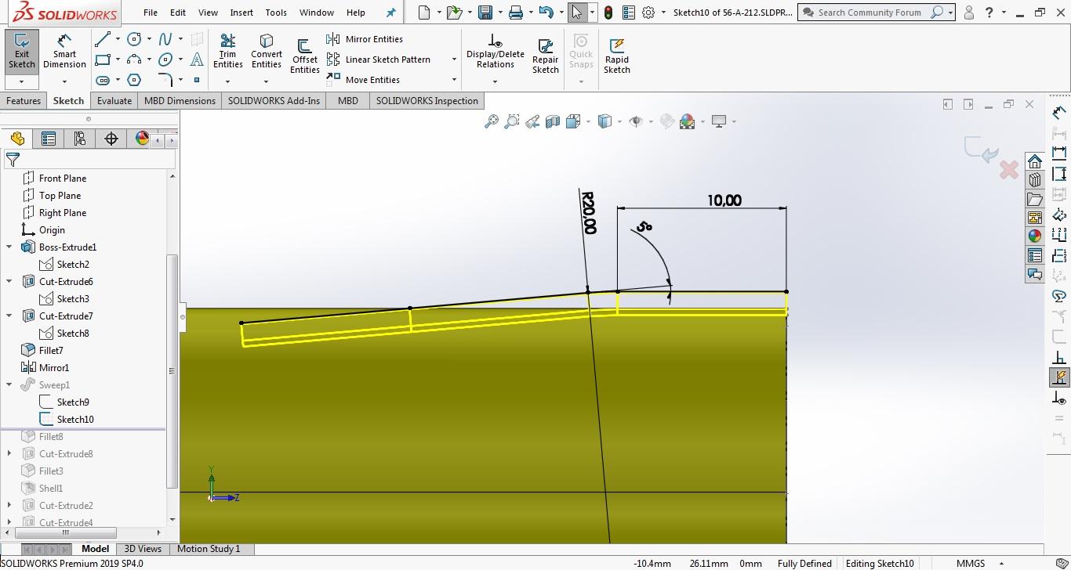
Task: Open the Appearances task pane tab
Action: click(x=1035, y=236)
